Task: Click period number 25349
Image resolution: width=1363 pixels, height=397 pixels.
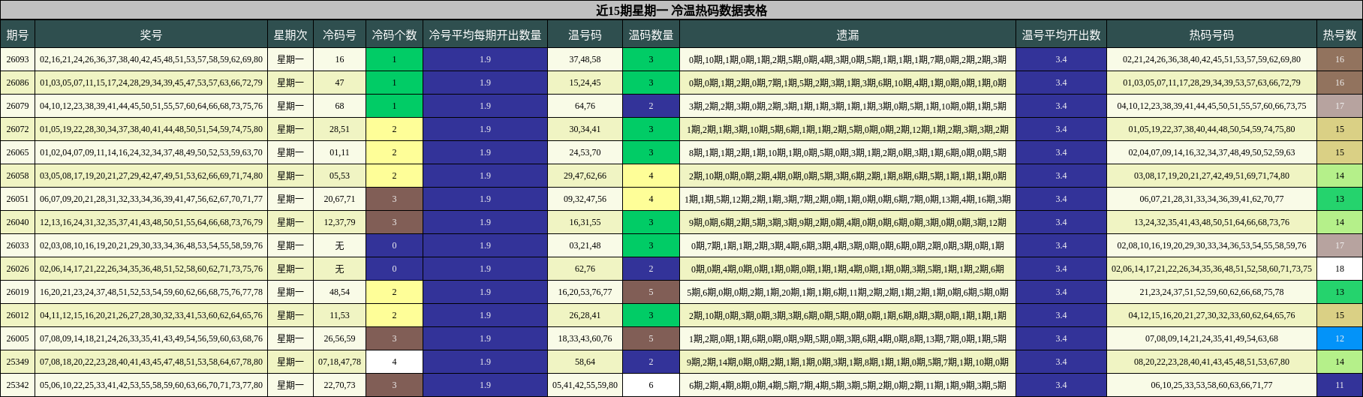Action: [17, 362]
